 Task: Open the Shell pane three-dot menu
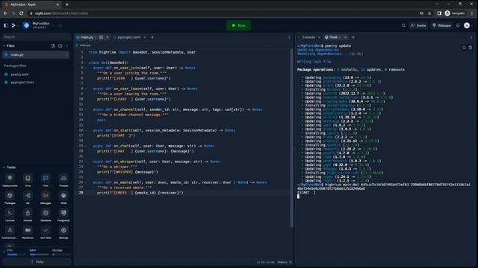click(471, 37)
